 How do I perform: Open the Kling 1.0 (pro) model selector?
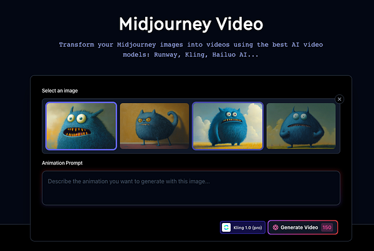point(242,227)
